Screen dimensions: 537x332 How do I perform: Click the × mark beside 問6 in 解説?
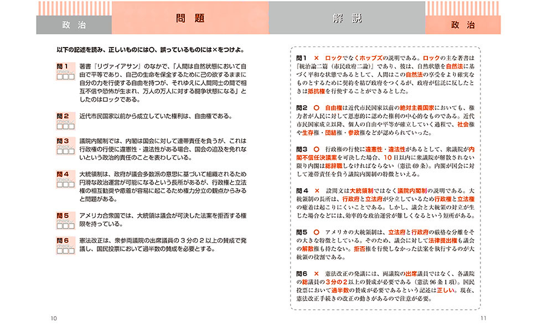pyautogui.click(x=317, y=274)
